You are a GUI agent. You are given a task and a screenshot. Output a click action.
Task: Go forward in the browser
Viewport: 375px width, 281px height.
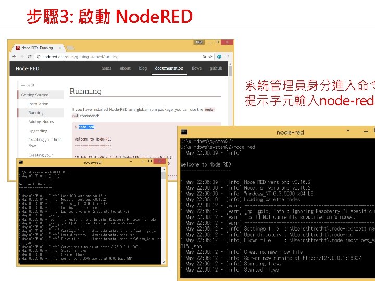pyautogui.click(x=22, y=57)
